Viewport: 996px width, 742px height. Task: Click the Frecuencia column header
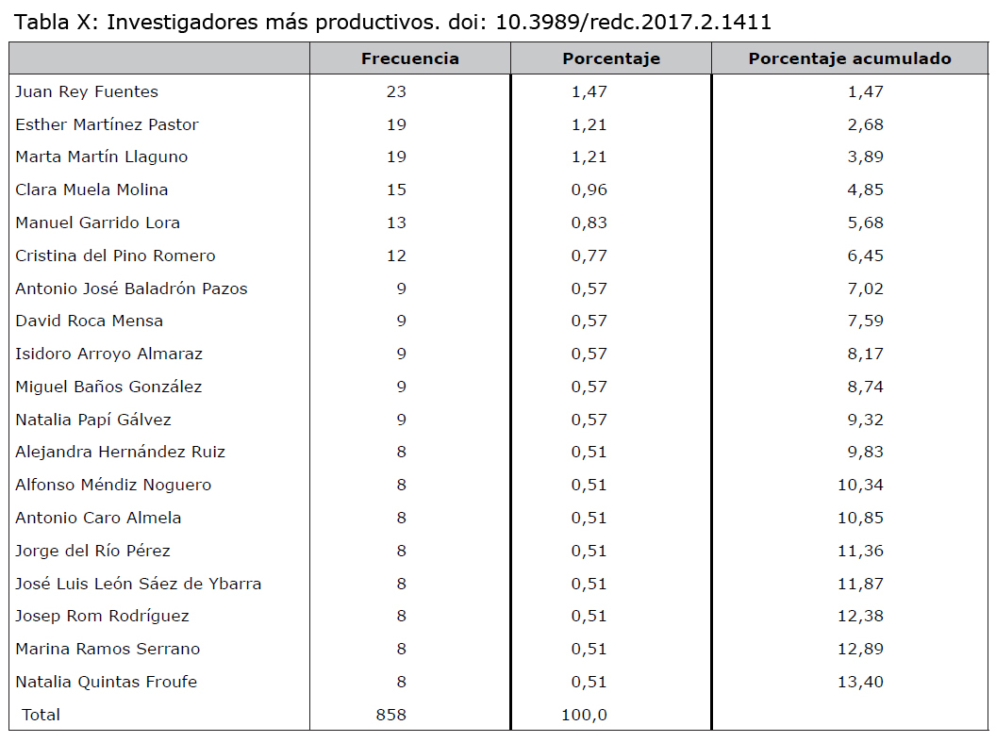tap(409, 58)
